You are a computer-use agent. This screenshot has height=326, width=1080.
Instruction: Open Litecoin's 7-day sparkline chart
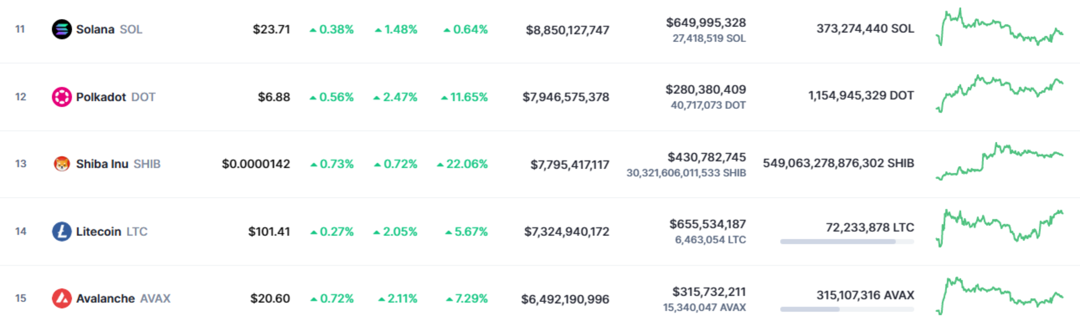[x=999, y=228]
